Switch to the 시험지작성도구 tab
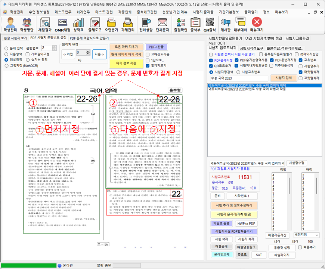This screenshot has height=269, width=325. tap(252, 48)
